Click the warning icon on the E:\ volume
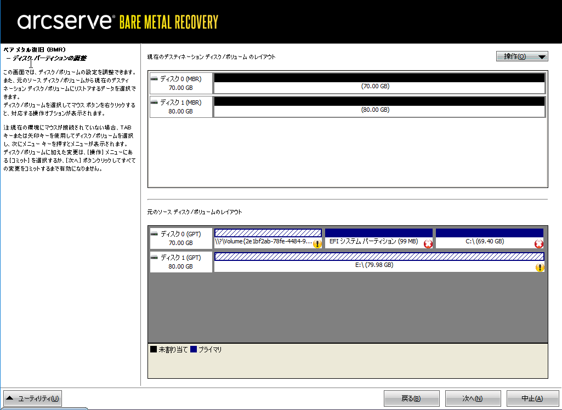 click(540, 267)
